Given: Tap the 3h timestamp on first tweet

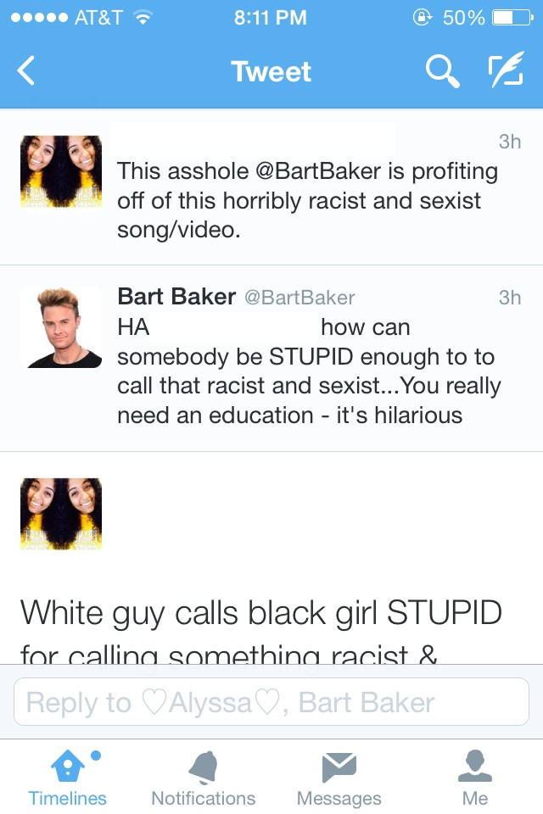Looking at the screenshot, I should [x=509, y=142].
